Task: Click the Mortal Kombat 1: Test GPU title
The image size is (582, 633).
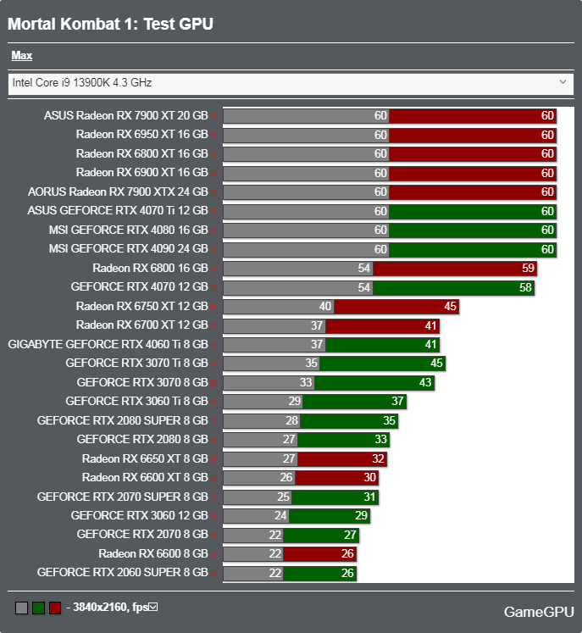Action: point(110,24)
